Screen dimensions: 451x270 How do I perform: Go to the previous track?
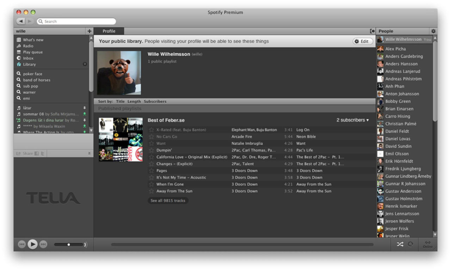pos(21,244)
